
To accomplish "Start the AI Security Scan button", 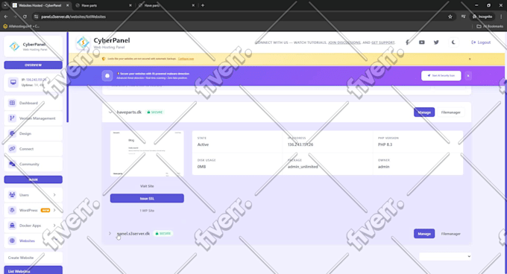I will click(441, 75).
